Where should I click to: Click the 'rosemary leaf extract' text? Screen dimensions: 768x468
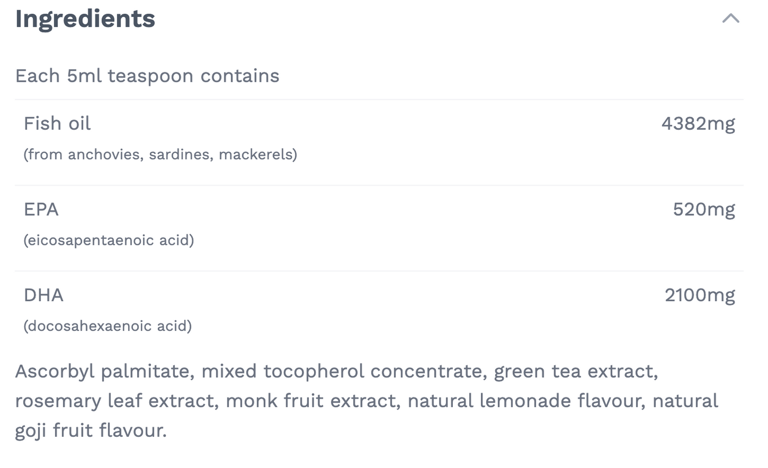pyautogui.click(x=116, y=401)
